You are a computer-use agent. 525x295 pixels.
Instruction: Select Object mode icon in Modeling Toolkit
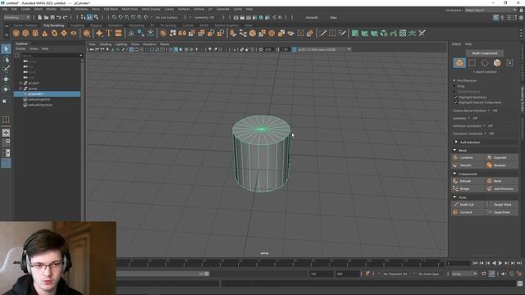[459, 62]
